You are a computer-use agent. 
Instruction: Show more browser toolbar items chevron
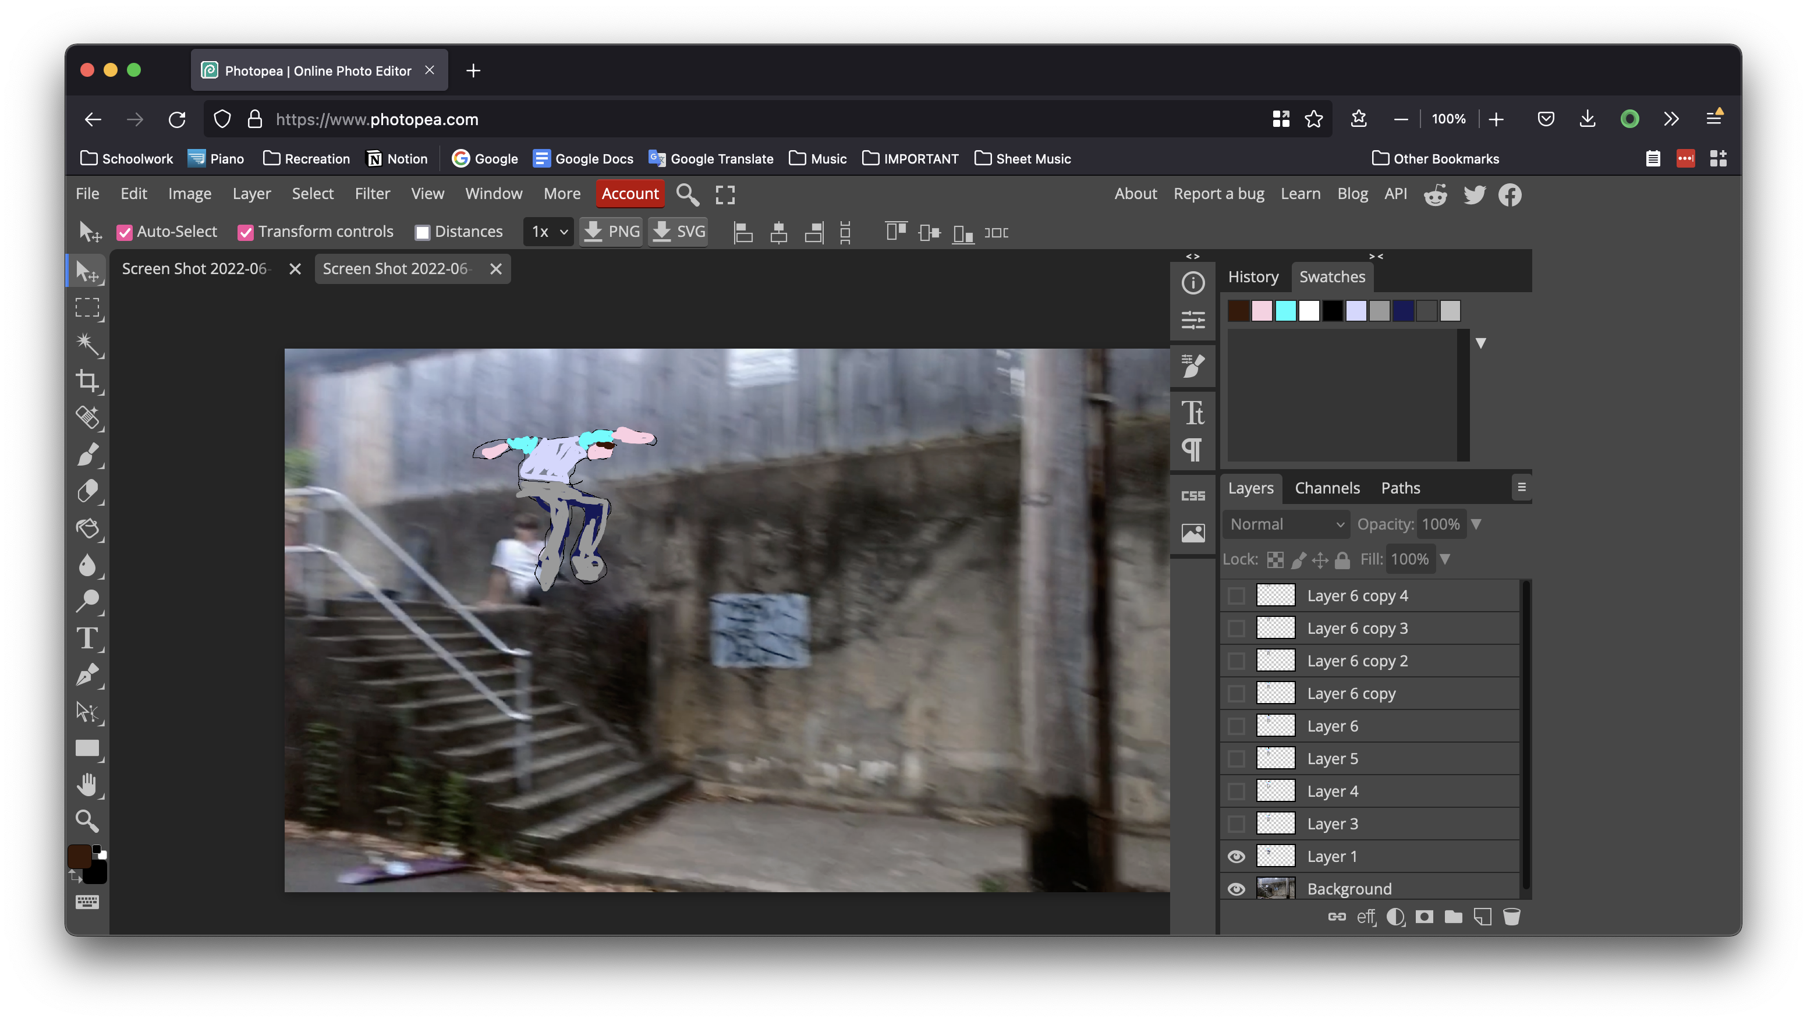[1671, 119]
